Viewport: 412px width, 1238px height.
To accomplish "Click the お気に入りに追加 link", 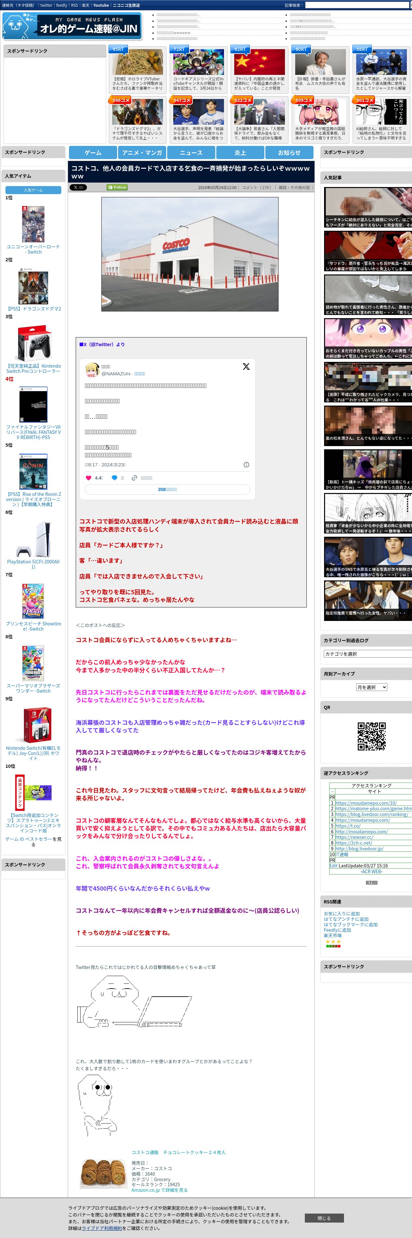I will (341, 914).
